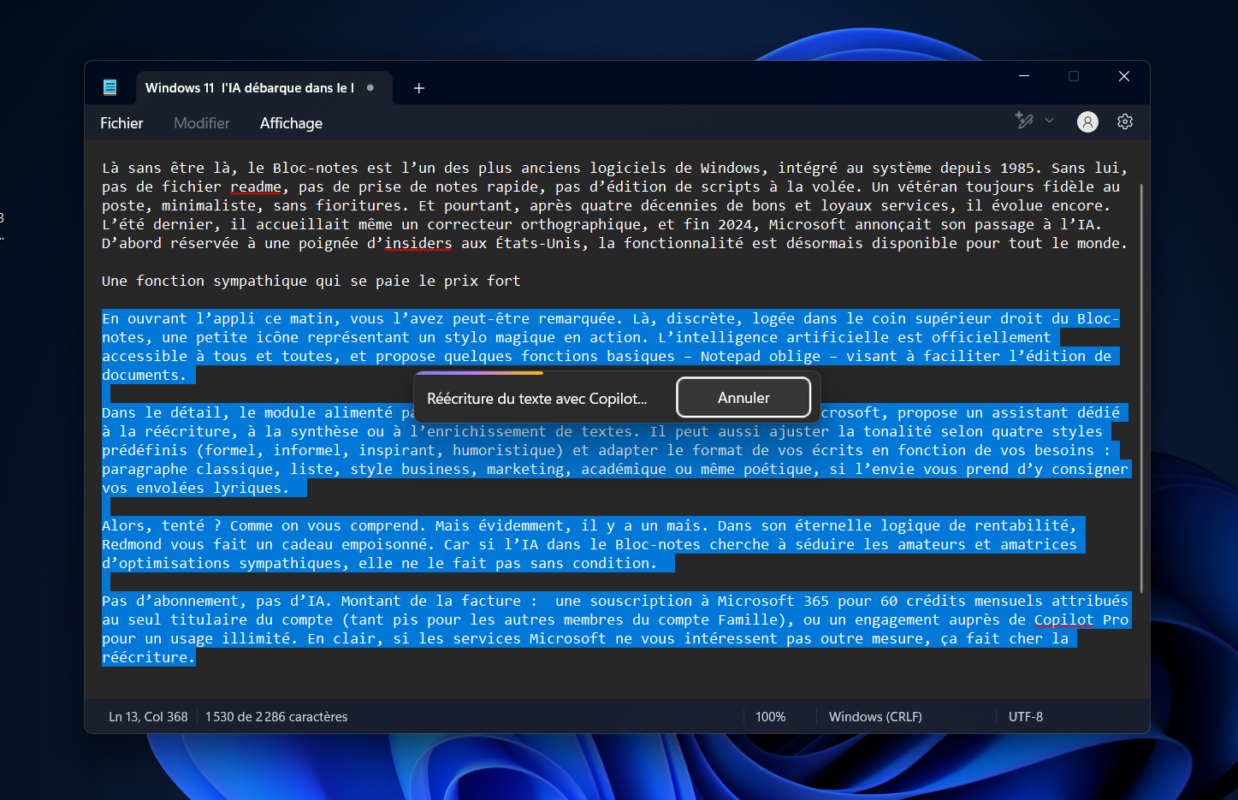This screenshot has width=1238, height=800.
Task: Open the account profile icon
Action: [1087, 122]
